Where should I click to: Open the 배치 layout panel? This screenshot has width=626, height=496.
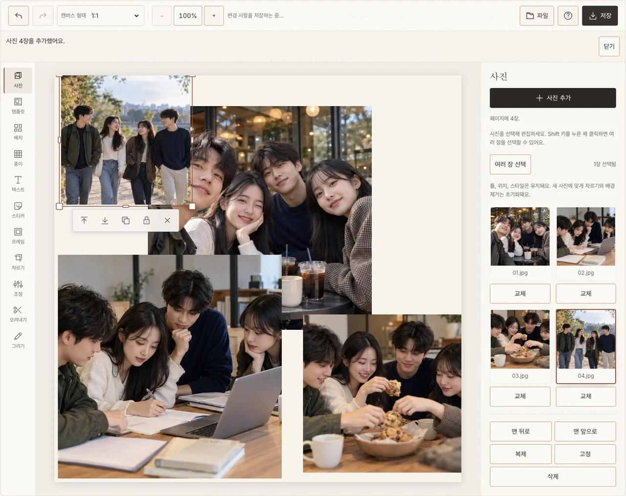[18, 132]
